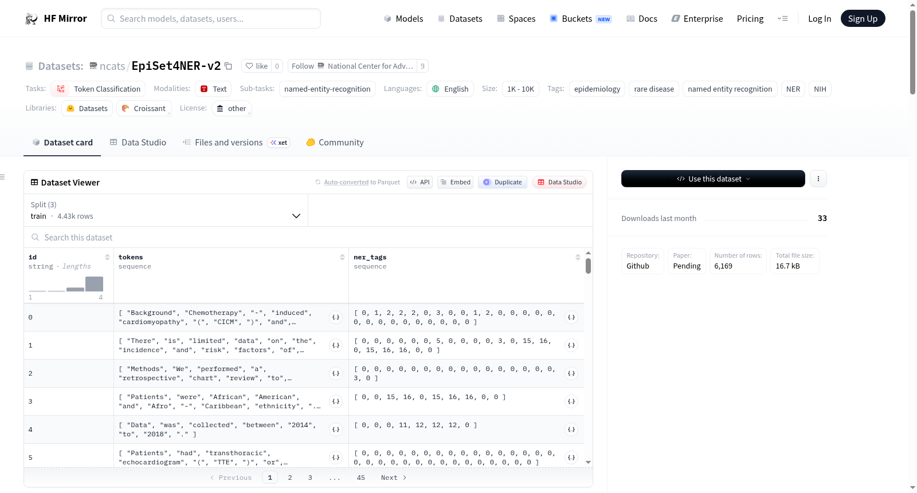Focus the Search this dataset field
This screenshot has height=493, width=917.
coord(308,237)
